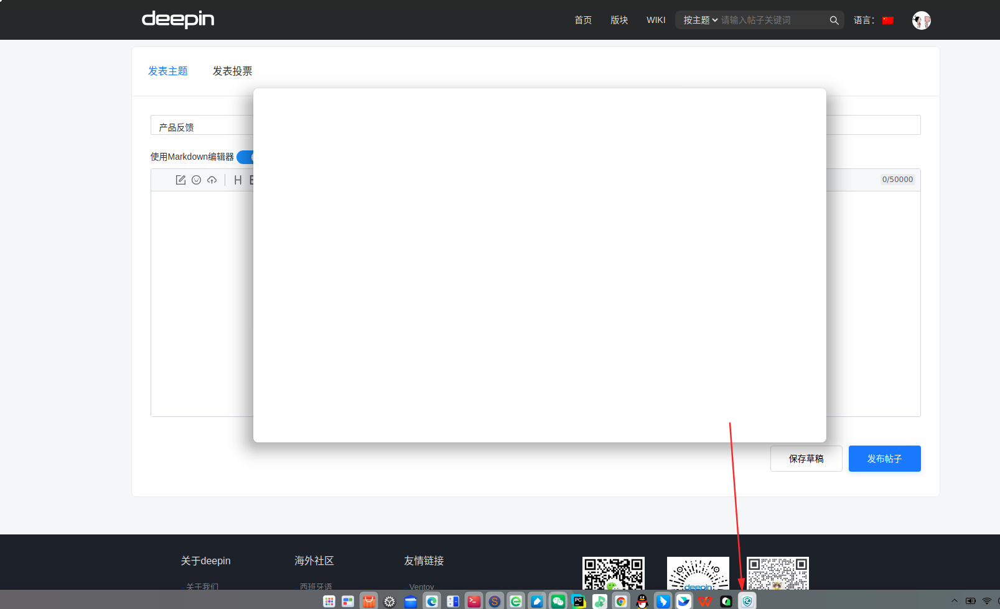1000x609 pixels.
Task: Open the emoji picker in editor toolbar
Action: [x=196, y=180]
